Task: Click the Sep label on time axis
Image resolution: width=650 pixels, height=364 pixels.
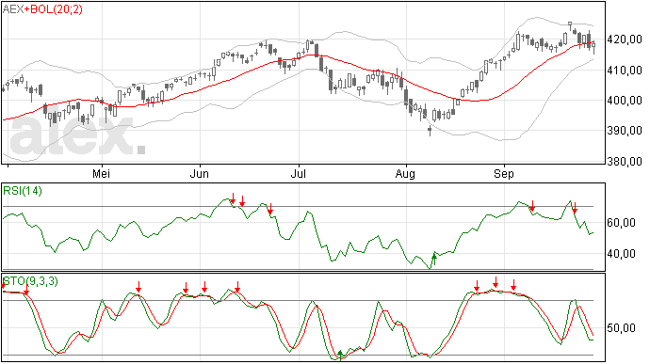Action: tap(503, 173)
